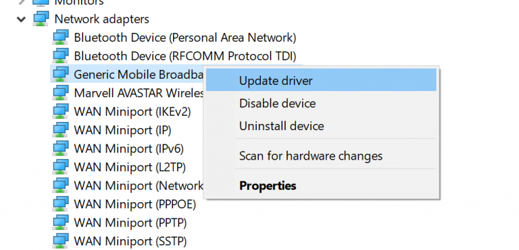This screenshot has height=250, width=519.
Task: Select the Bluetooth Device (Personal Area Network) icon
Action: (61, 37)
